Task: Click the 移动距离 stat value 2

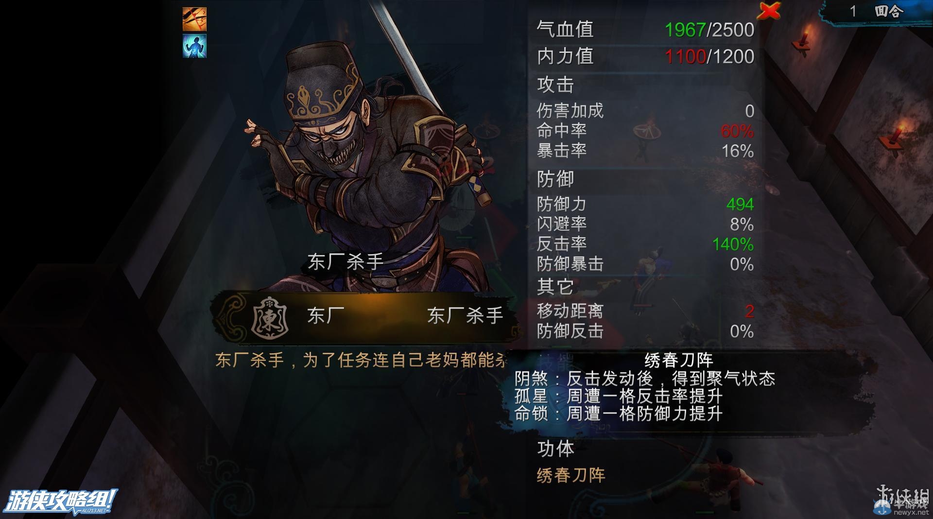Action: (x=749, y=311)
